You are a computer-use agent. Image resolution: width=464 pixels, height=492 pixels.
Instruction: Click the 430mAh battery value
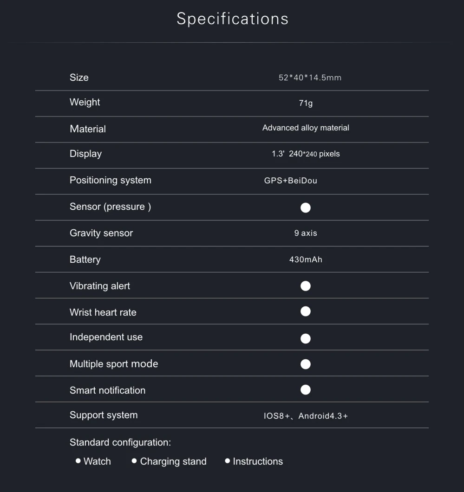click(x=306, y=259)
